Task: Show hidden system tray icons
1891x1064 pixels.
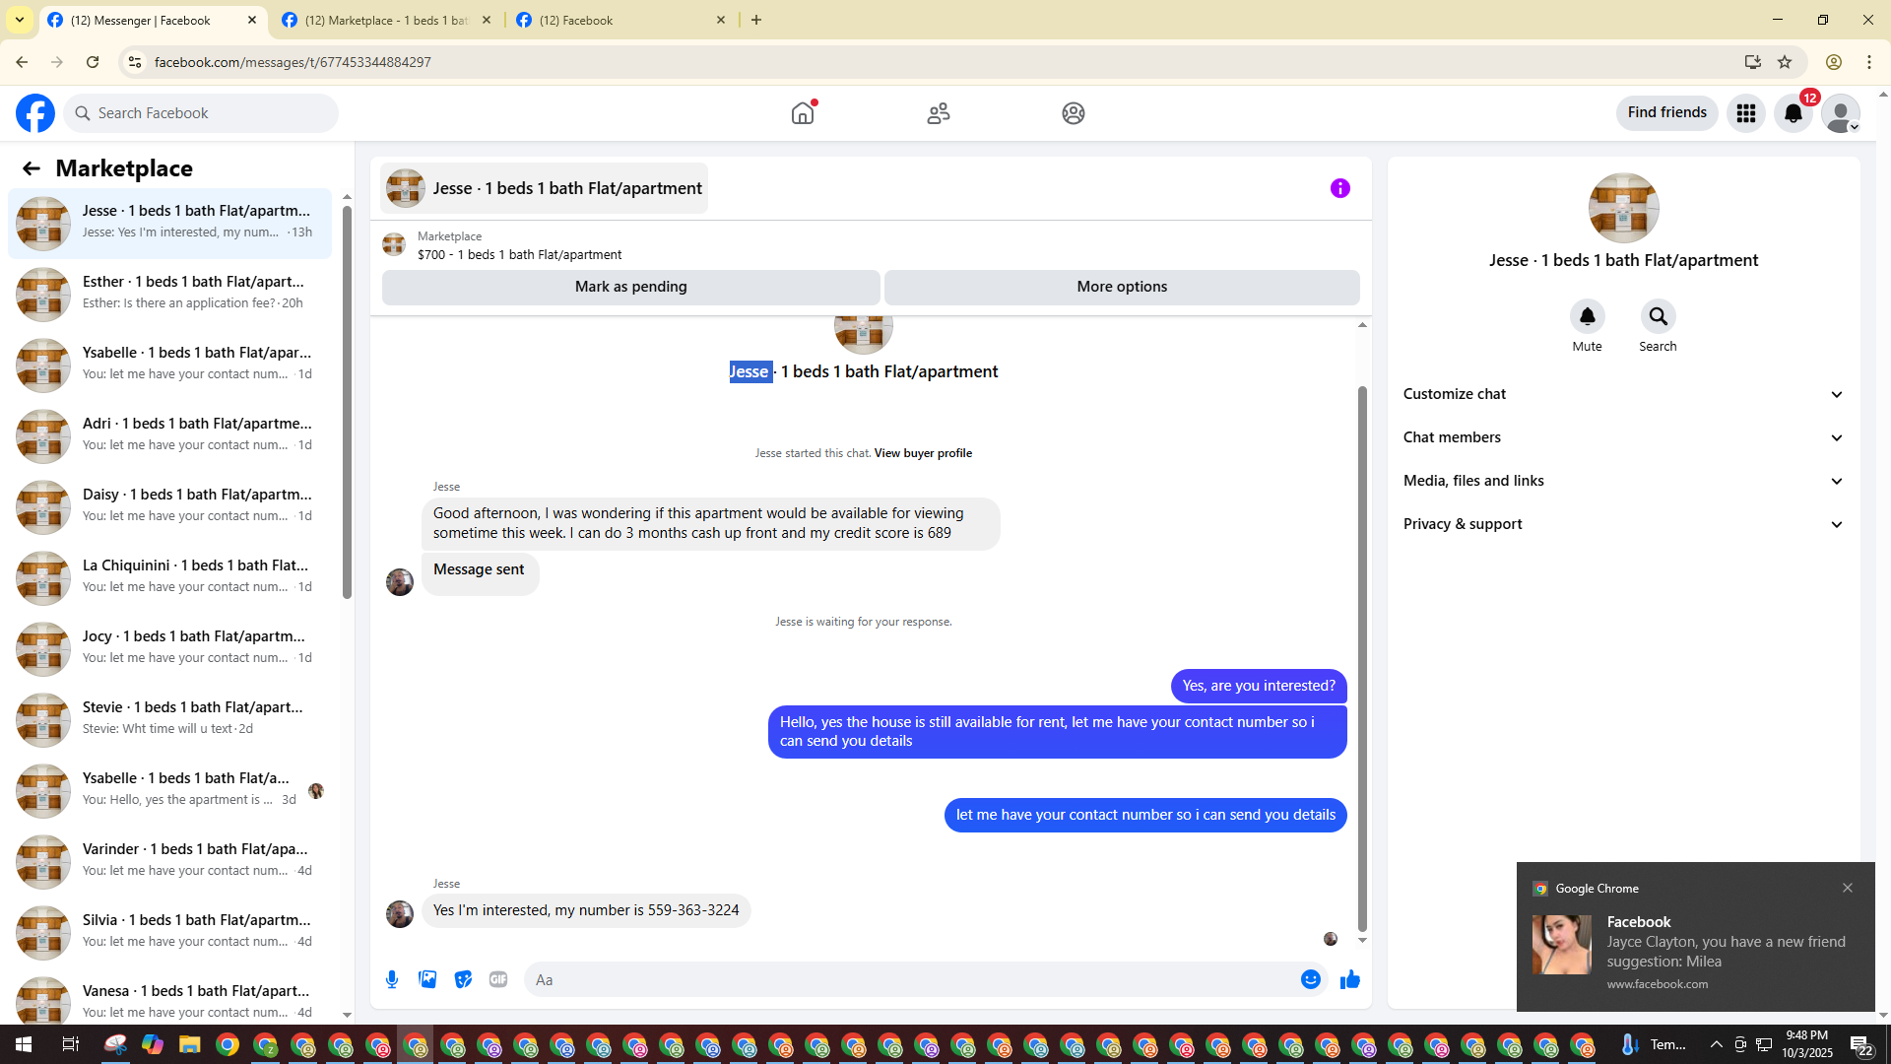Action: click(1717, 1044)
